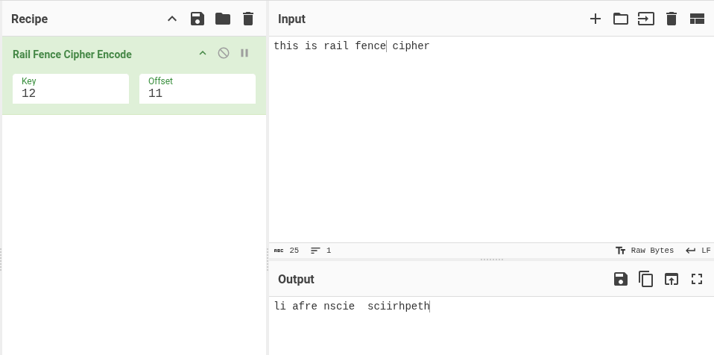Set breakpoint on Rail Fence operation

point(244,53)
